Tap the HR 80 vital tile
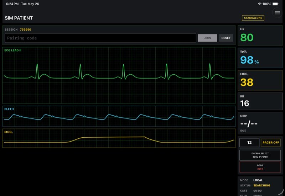 click(260, 35)
